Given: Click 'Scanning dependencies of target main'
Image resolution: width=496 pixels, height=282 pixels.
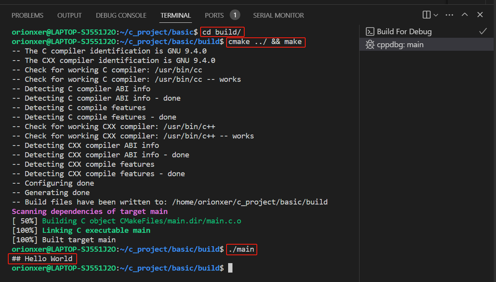Looking at the screenshot, I should 90,212.
